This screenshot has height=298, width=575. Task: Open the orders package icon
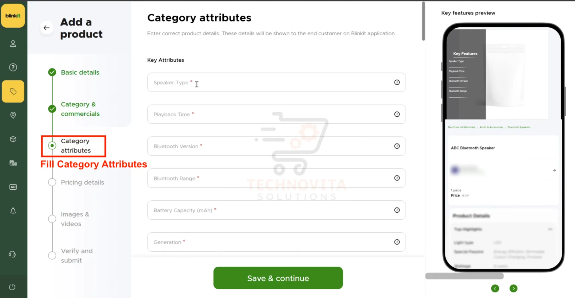[13, 139]
